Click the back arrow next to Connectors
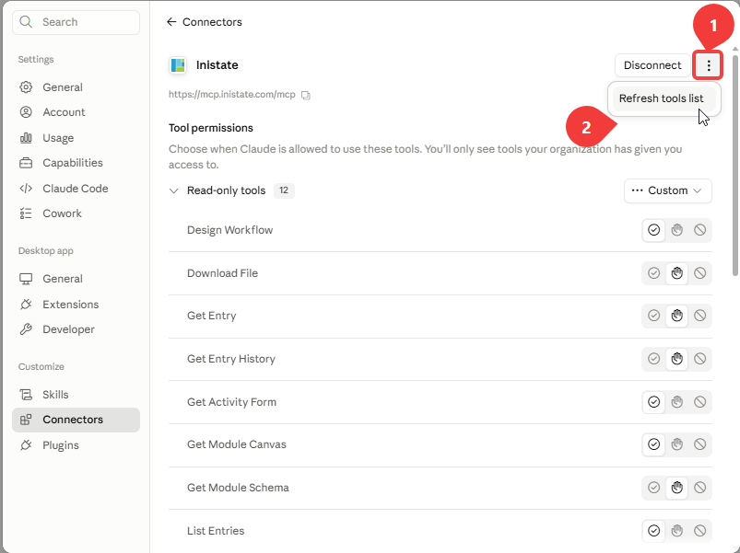This screenshot has height=553, width=740. pyautogui.click(x=171, y=22)
